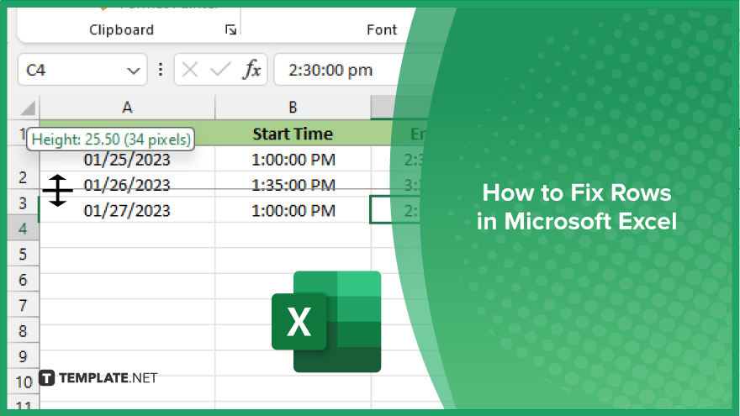Screen dimensions: 740x416
Task: Select column B header
Action: tap(293, 108)
